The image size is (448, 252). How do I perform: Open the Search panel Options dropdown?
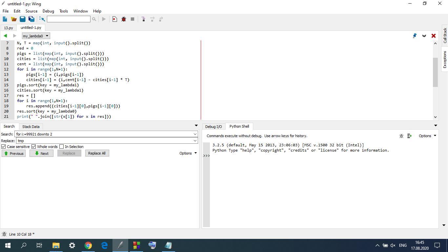(188, 153)
